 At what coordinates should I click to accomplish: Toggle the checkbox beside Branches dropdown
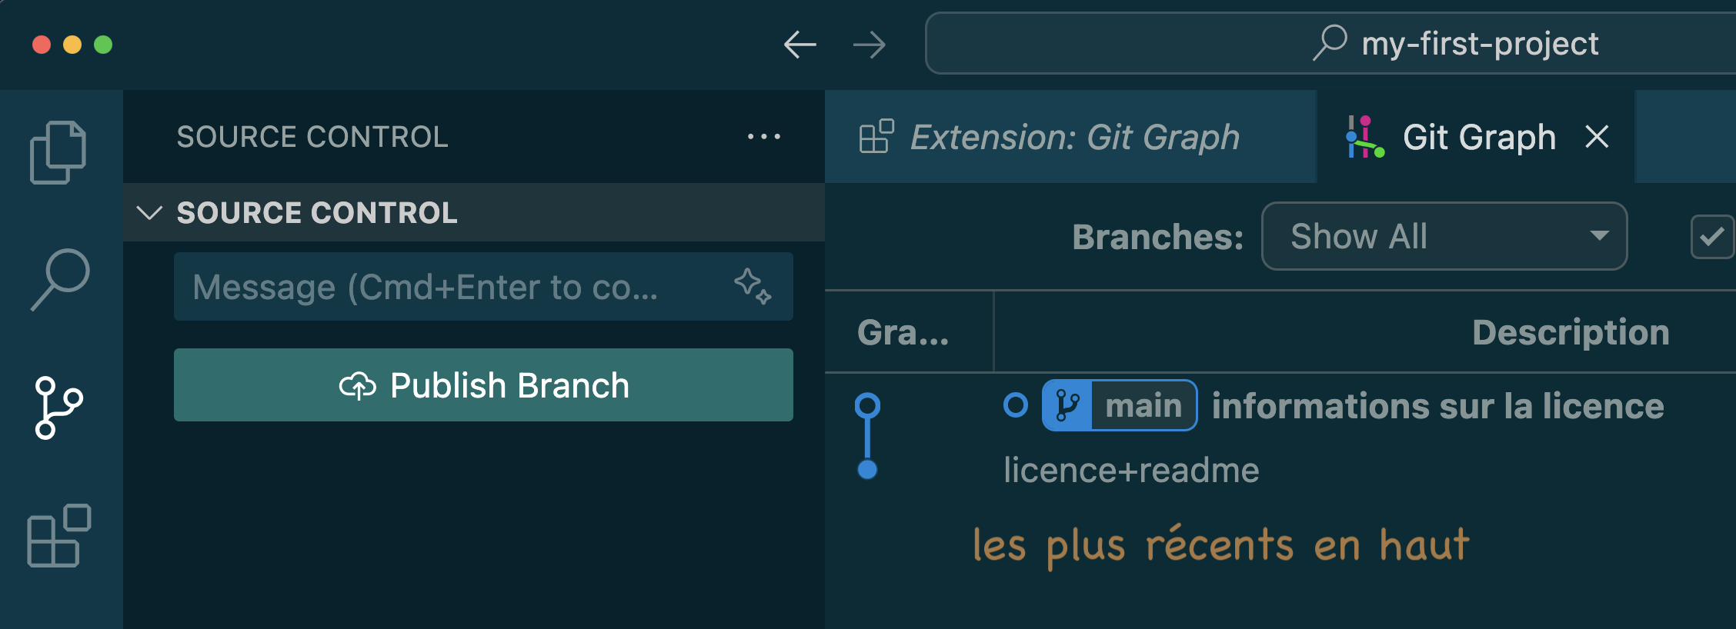[x=1711, y=237]
